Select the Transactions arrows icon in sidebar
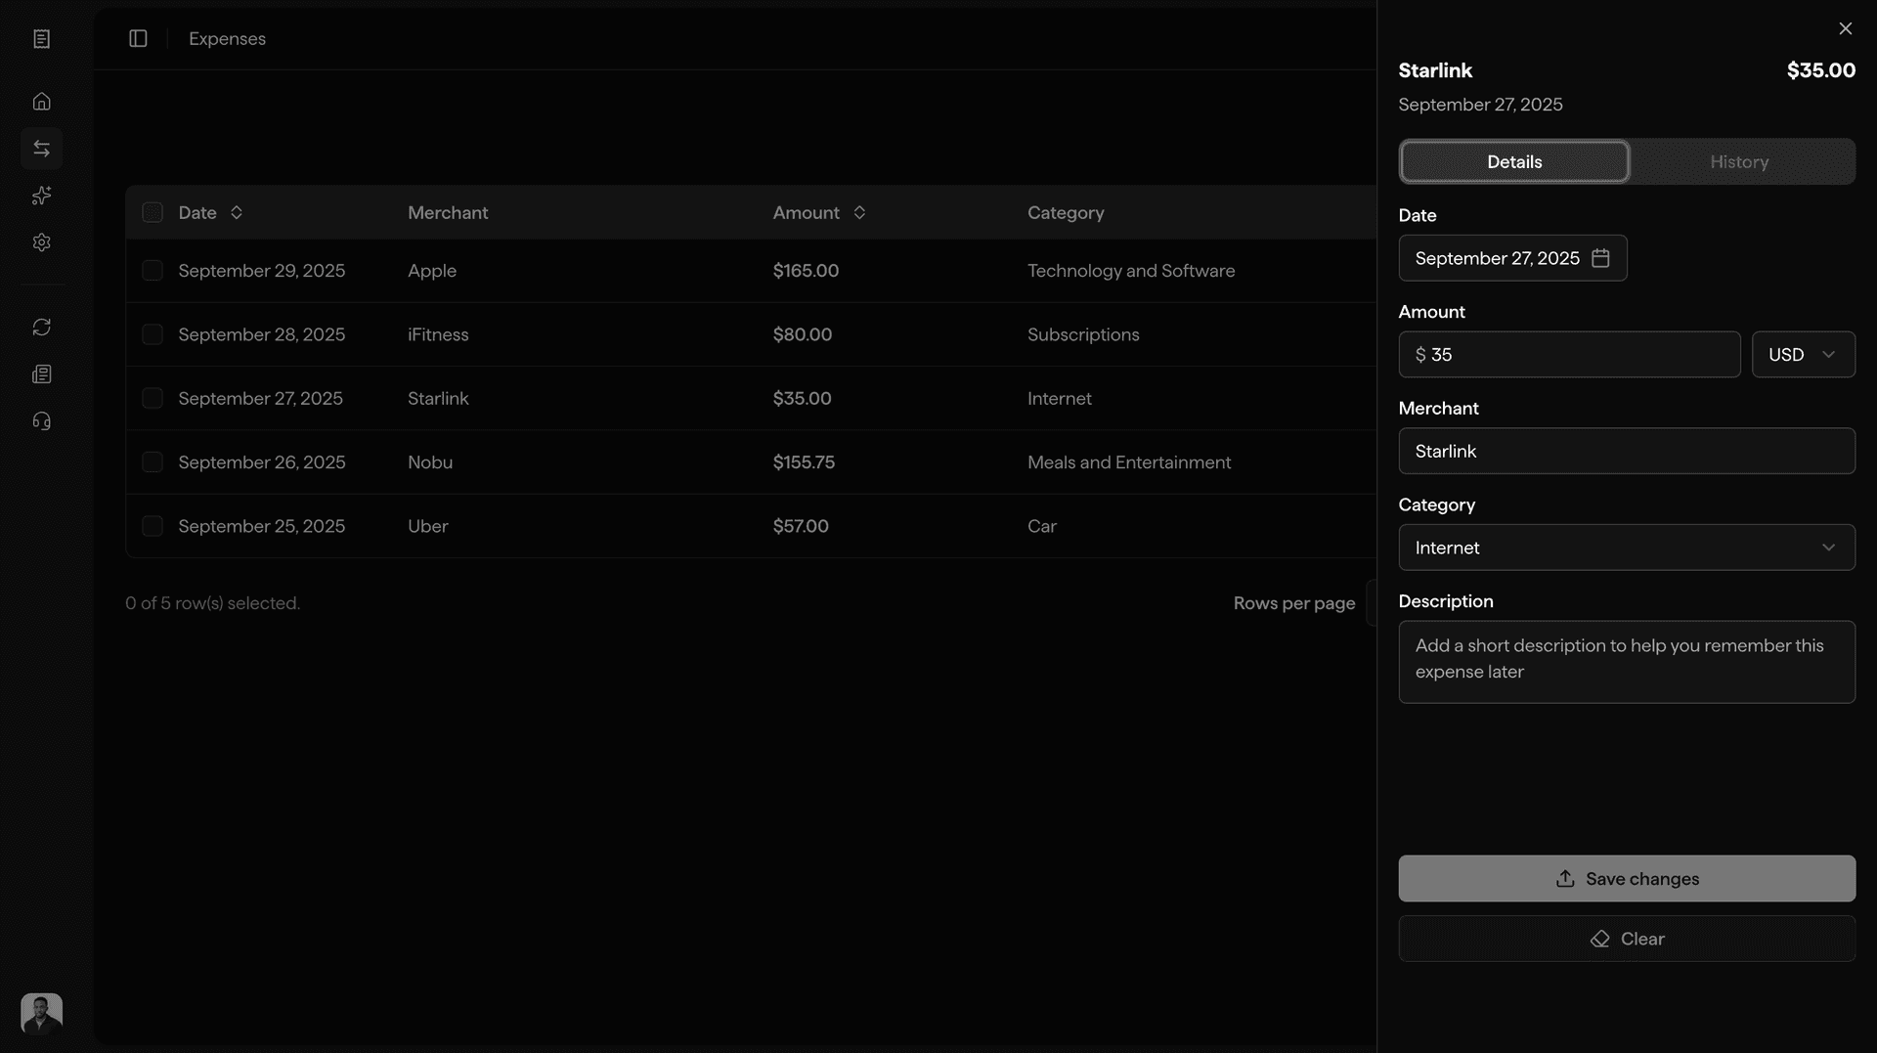The height and width of the screenshot is (1053, 1877). tap(42, 148)
